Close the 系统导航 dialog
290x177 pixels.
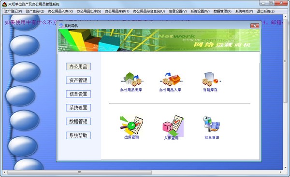click(x=255, y=26)
